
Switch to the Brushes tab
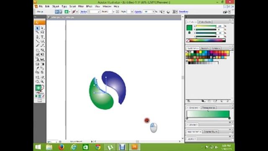(205, 48)
